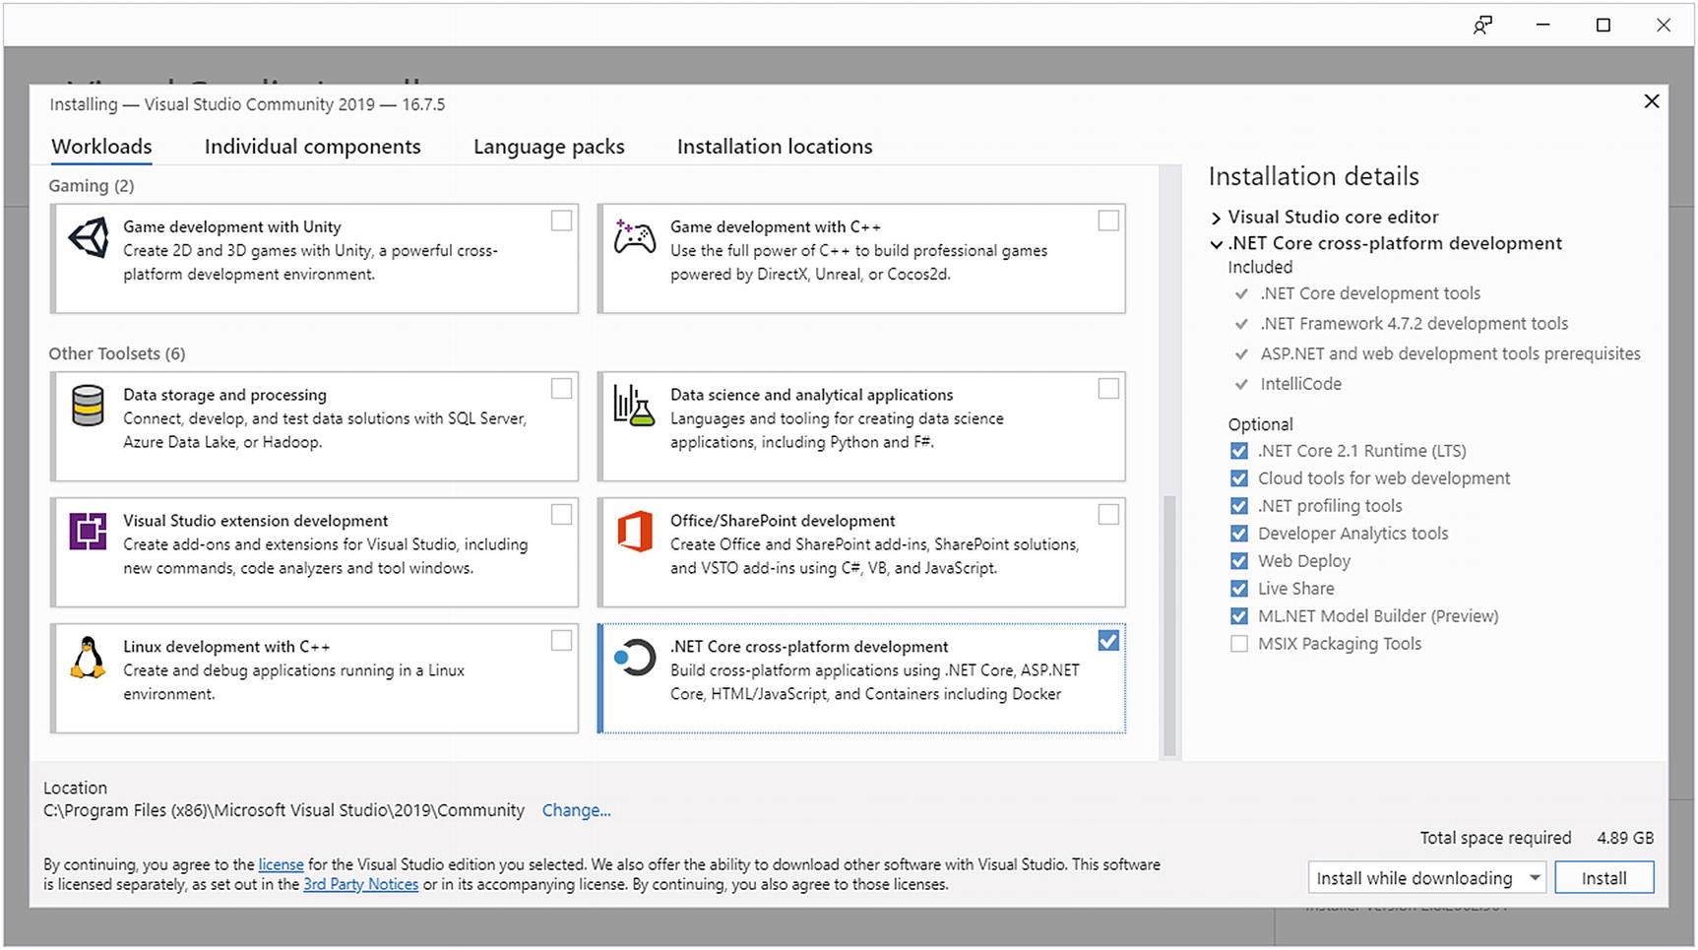Viewport: 1698px width, 950px height.
Task: Open the Installation locations tab
Action: (775, 147)
